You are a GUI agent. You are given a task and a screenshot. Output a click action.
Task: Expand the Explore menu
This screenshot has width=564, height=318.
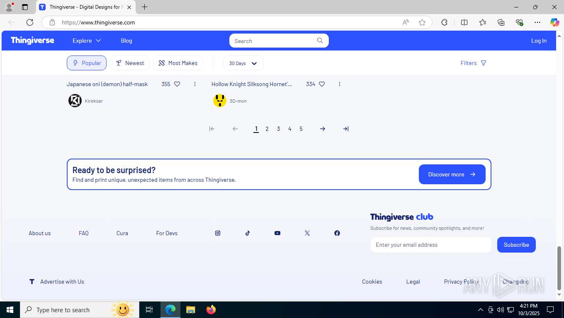click(x=87, y=41)
